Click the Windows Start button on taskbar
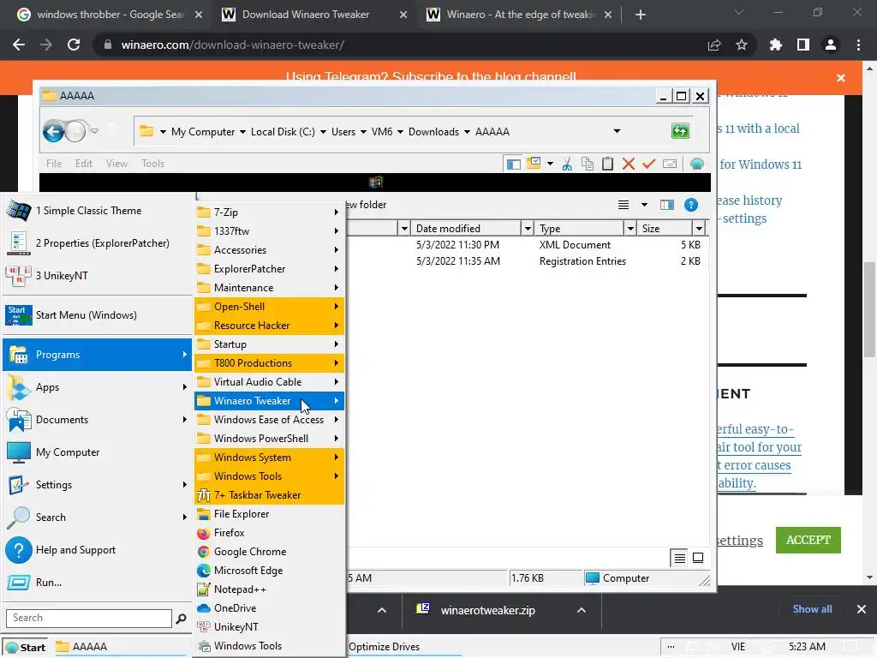 [x=25, y=648]
